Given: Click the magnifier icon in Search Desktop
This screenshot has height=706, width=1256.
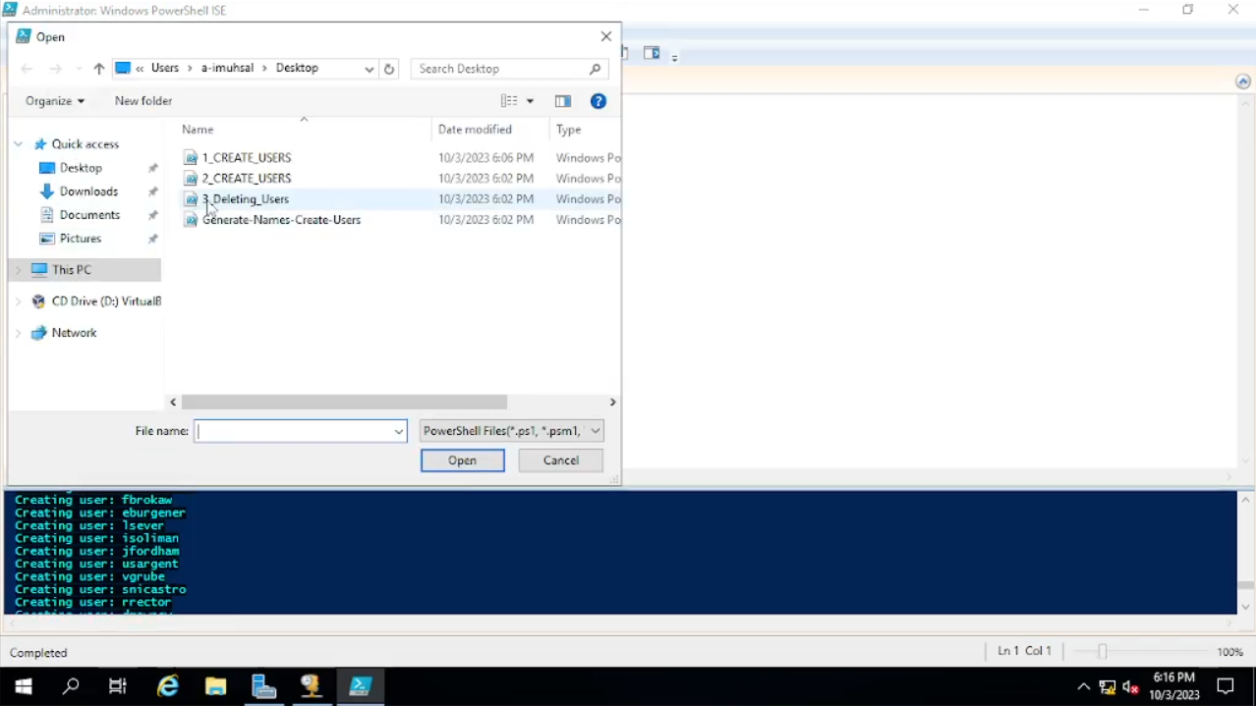Looking at the screenshot, I should click(596, 69).
